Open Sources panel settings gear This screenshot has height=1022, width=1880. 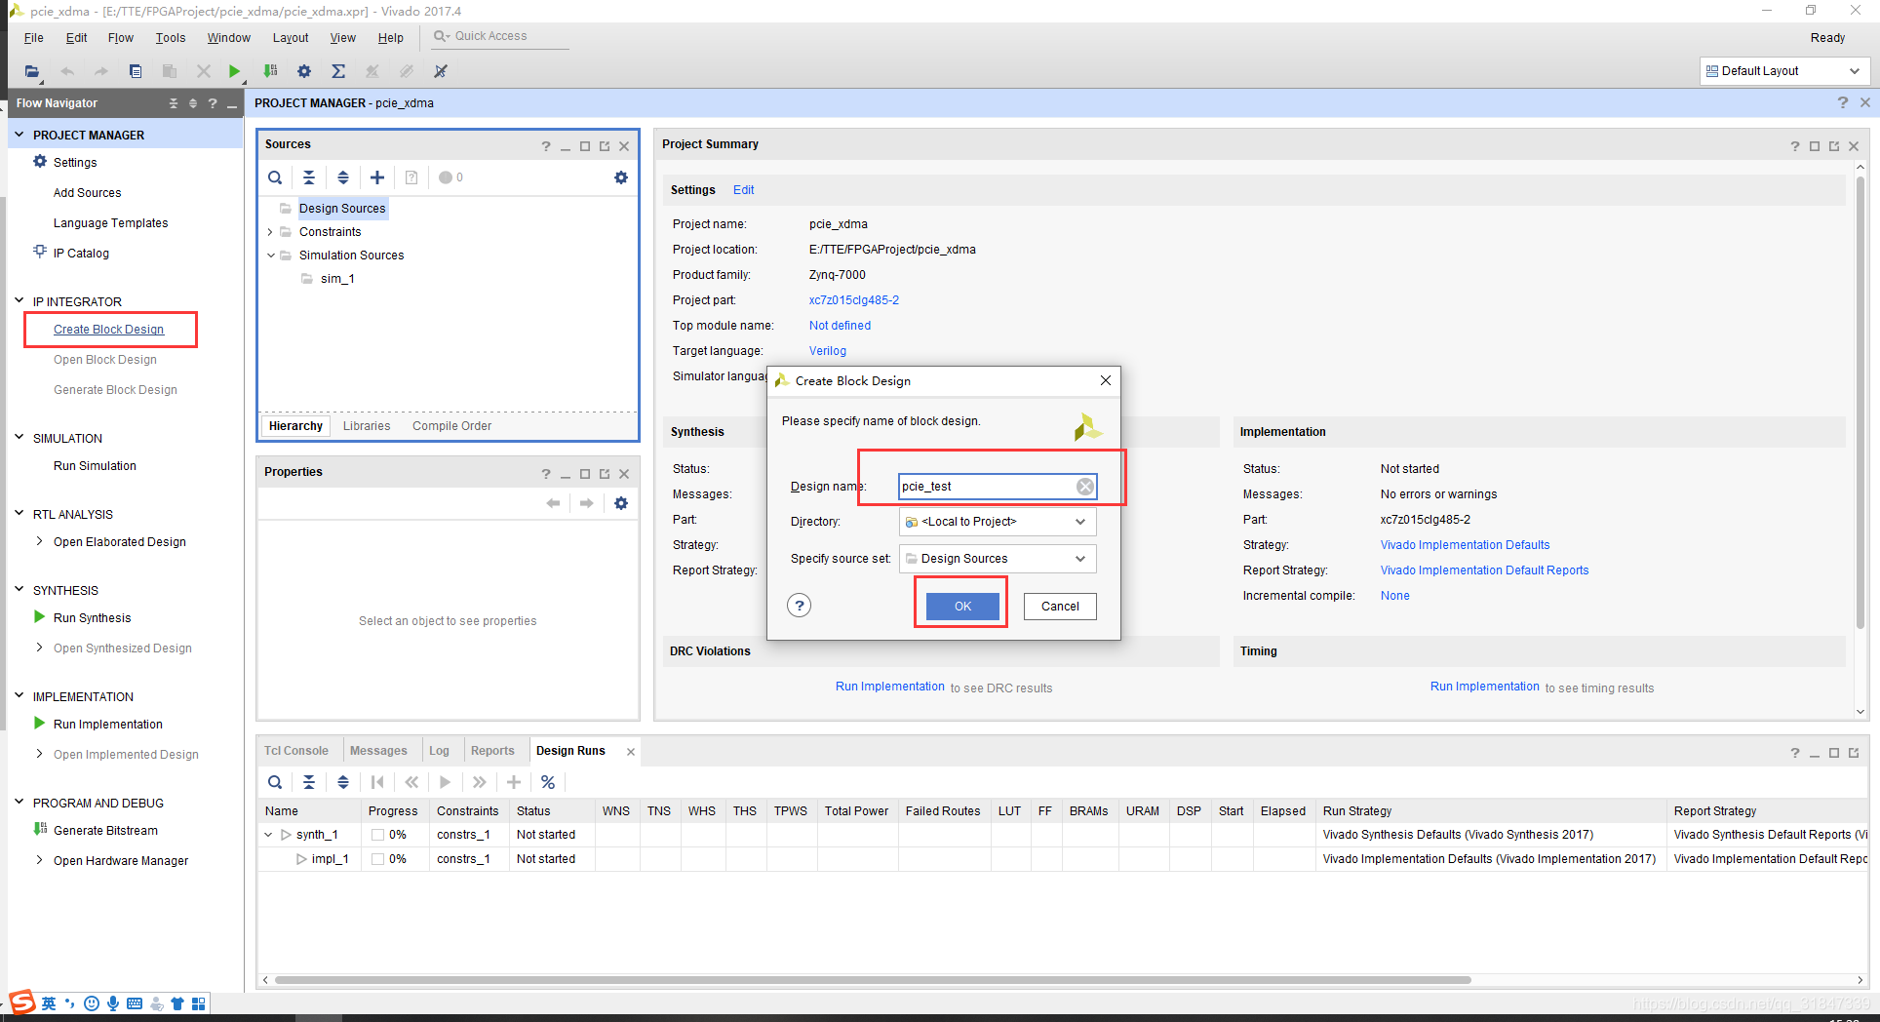point(621,177)
